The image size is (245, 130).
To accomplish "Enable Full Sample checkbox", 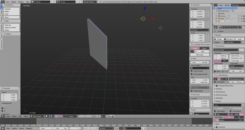I will 215,82.
